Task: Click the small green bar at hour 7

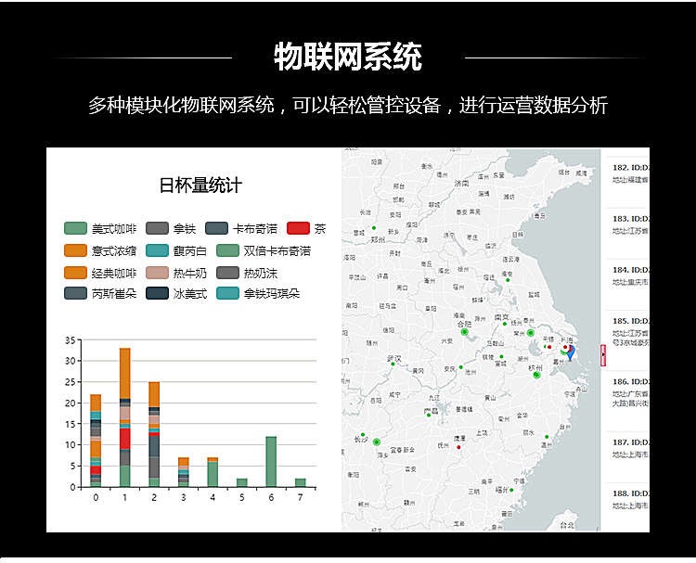Action: click(x=300, y=482)
